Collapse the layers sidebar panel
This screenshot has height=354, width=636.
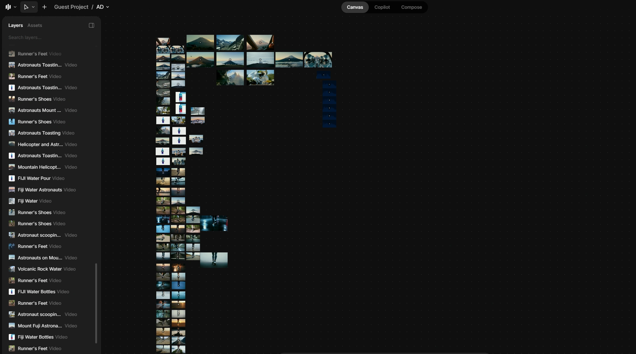(x=91, y=25)
